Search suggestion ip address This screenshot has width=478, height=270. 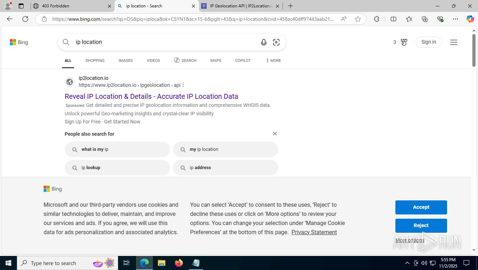[x=226, y=168]
